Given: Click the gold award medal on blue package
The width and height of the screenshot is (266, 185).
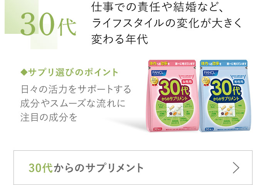Looking at the screenshot, I should pos(206,82).
